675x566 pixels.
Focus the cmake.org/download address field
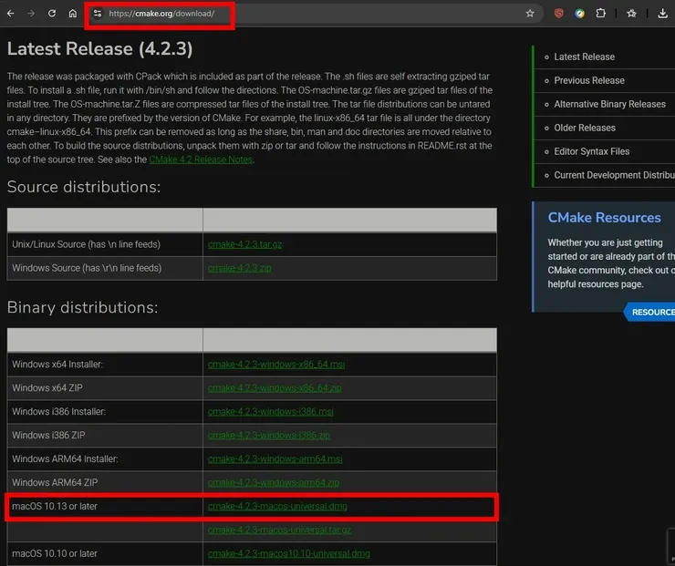tap(315, 14)
